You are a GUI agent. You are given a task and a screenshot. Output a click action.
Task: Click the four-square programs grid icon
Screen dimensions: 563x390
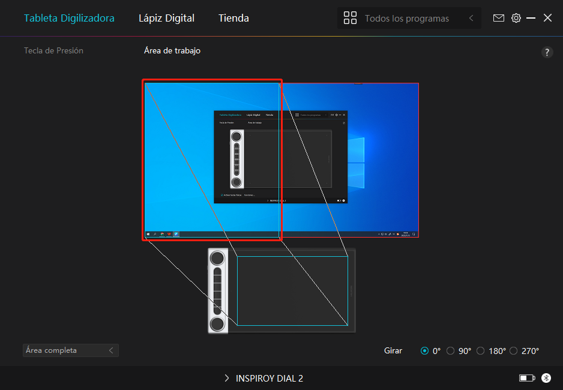[350, 18]
